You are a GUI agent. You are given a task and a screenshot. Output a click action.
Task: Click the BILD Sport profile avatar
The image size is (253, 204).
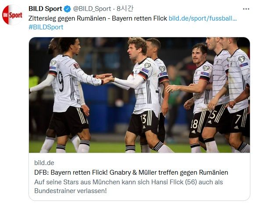click(x=12, y=15)
